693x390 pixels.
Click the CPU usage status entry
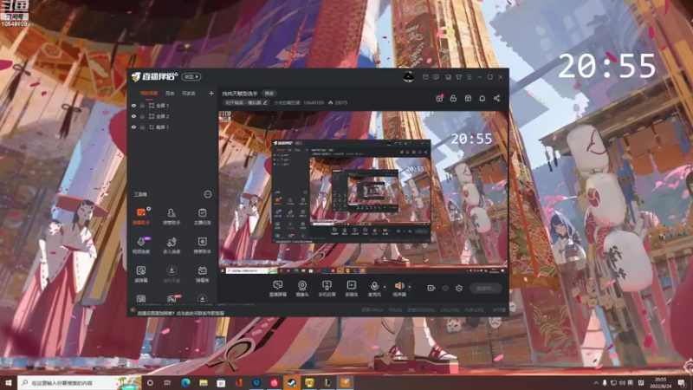coord(450,310)
